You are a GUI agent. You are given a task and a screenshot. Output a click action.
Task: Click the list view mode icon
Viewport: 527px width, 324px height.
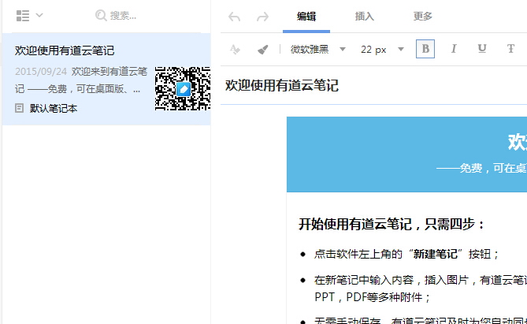click(23, 16)
